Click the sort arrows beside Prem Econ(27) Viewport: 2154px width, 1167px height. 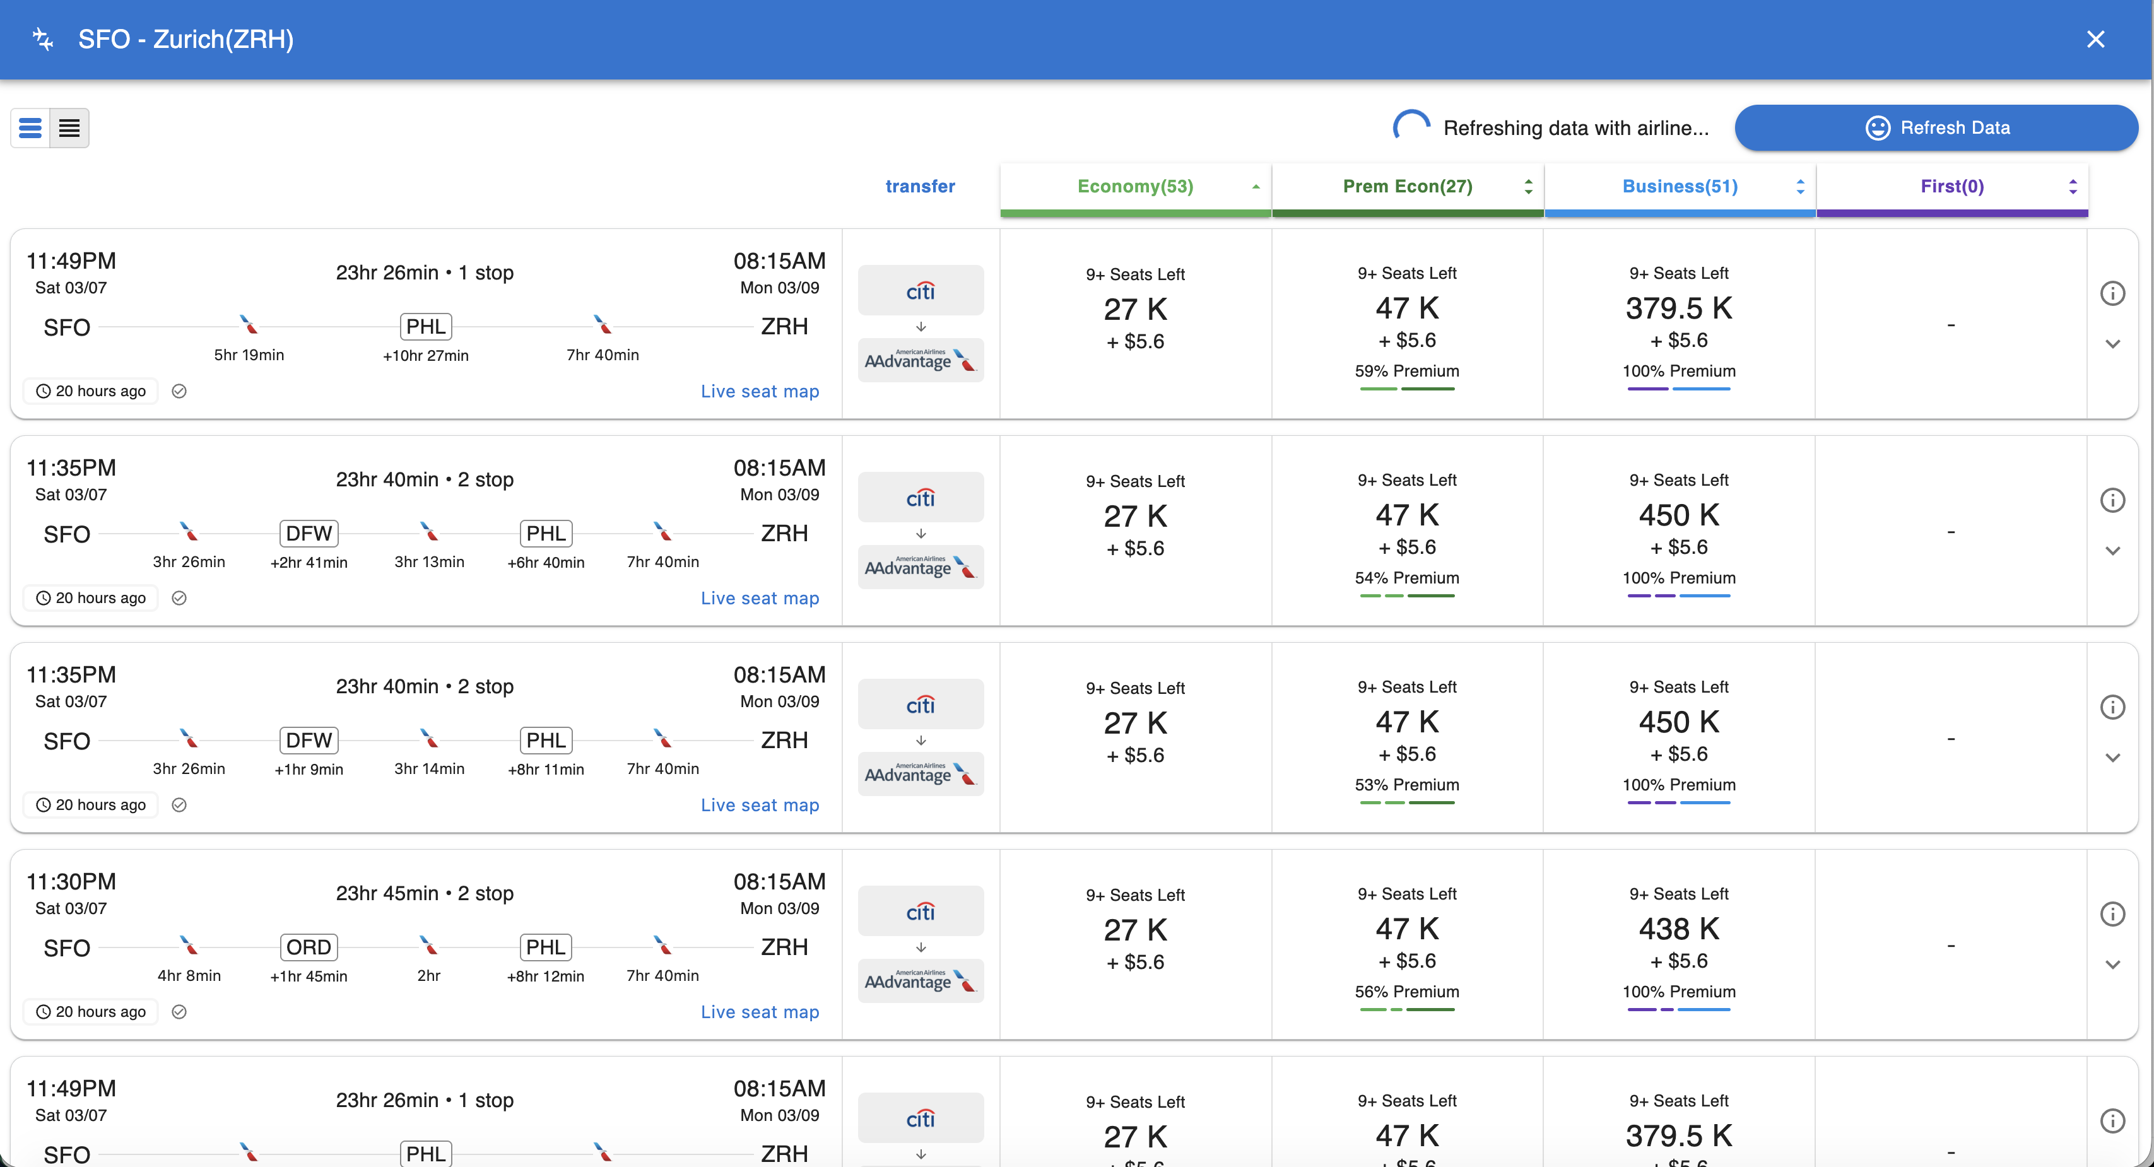click(x=1527, y=187)
